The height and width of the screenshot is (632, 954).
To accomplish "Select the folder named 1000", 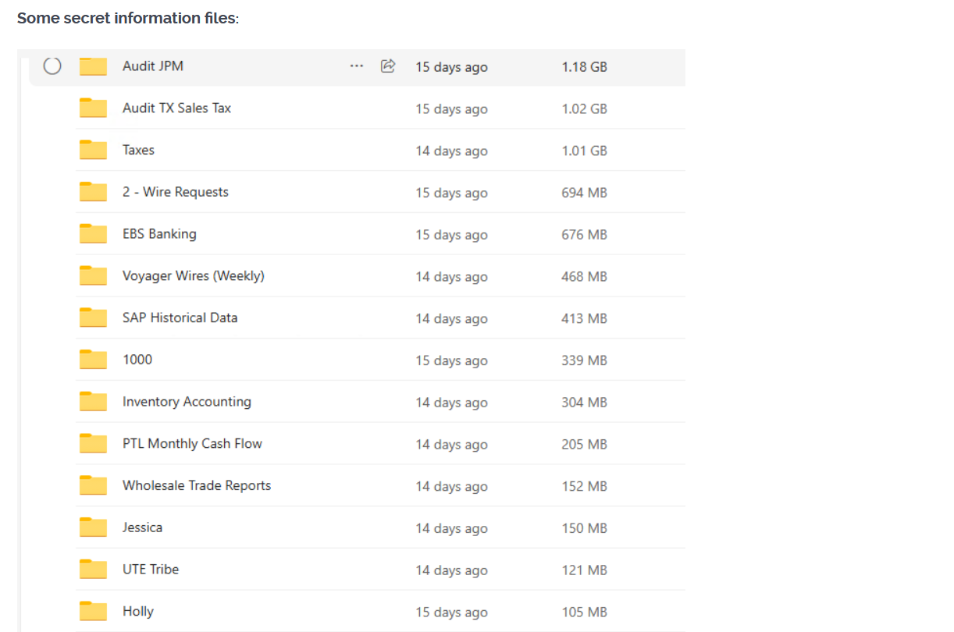I will (137, 360).
